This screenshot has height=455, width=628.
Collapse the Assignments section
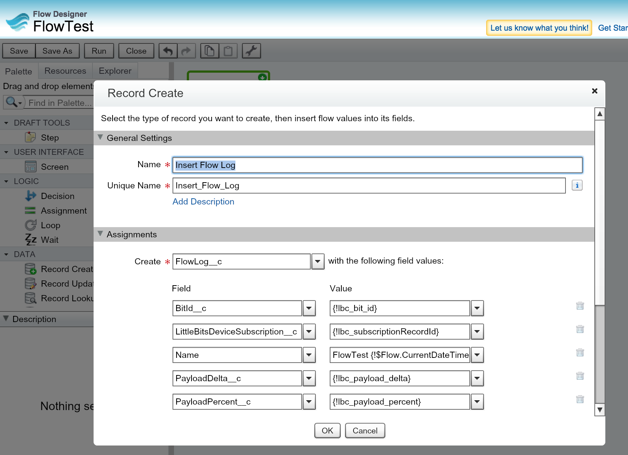click(100, 234)
